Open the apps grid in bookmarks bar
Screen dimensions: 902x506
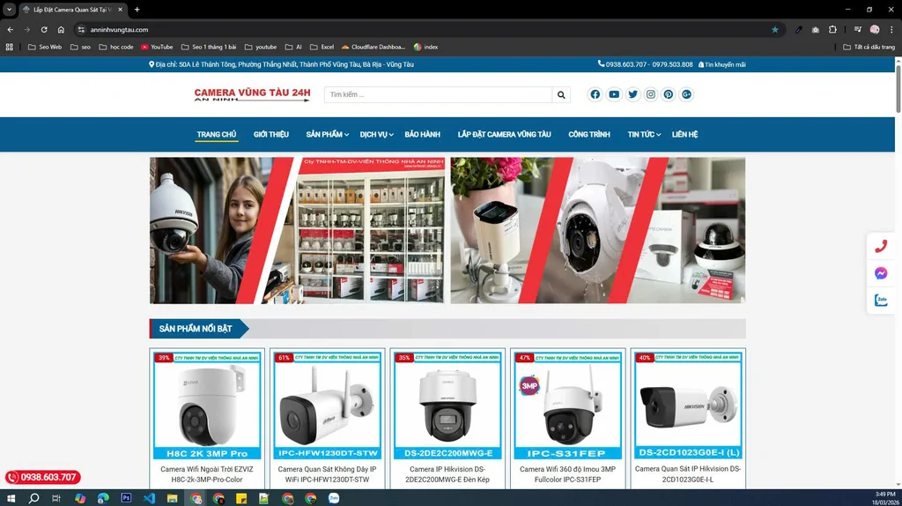pyautogui.click(x=9, y=48)
